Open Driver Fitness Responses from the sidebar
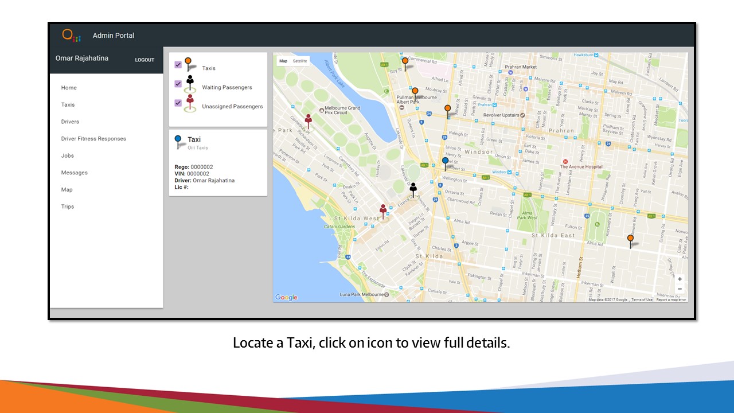 93,138
